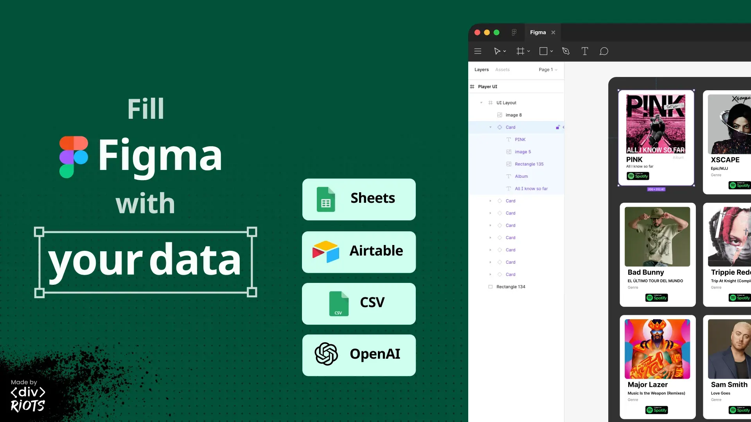Select the Frame tool
The height and width of the screenshot is (422, 751).
click(520, 51)
